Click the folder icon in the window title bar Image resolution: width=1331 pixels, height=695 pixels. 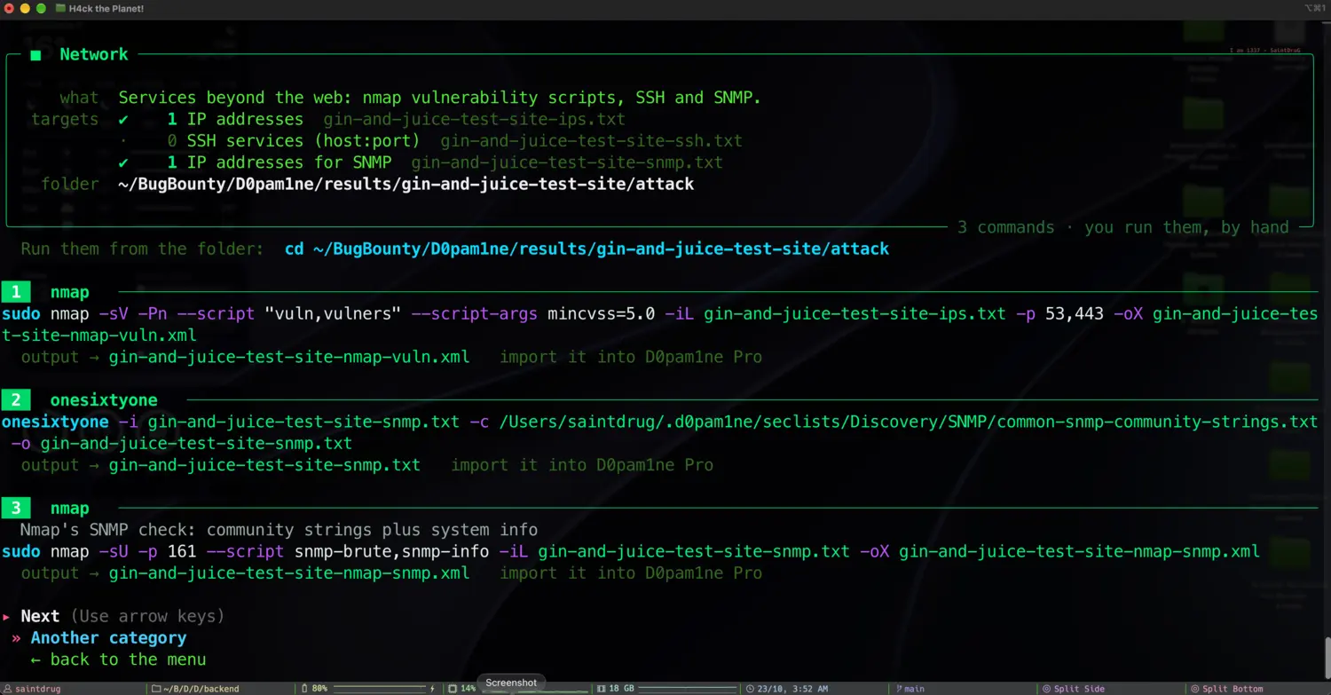coord(60,8)
